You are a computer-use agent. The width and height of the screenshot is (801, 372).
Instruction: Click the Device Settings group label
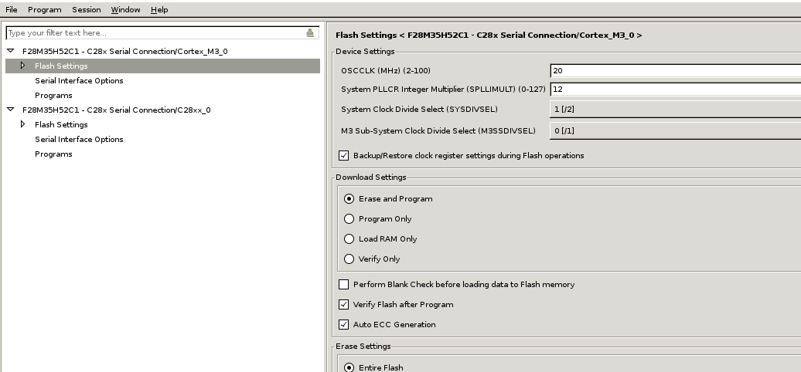tap(365, 52)
